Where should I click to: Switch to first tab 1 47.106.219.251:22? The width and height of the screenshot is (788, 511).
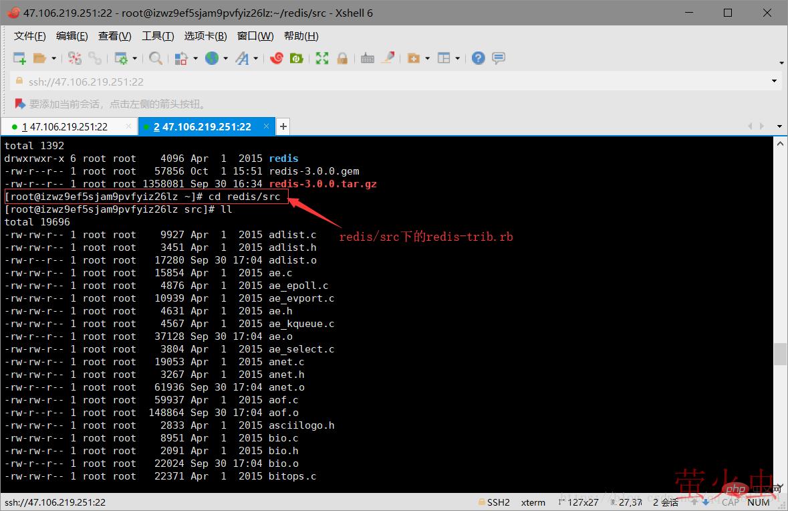pos(64,126)
